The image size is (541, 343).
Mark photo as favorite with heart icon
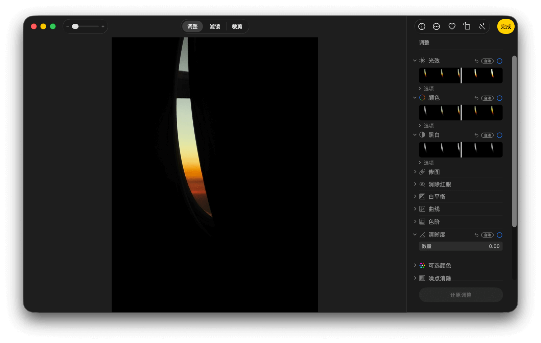452,26
